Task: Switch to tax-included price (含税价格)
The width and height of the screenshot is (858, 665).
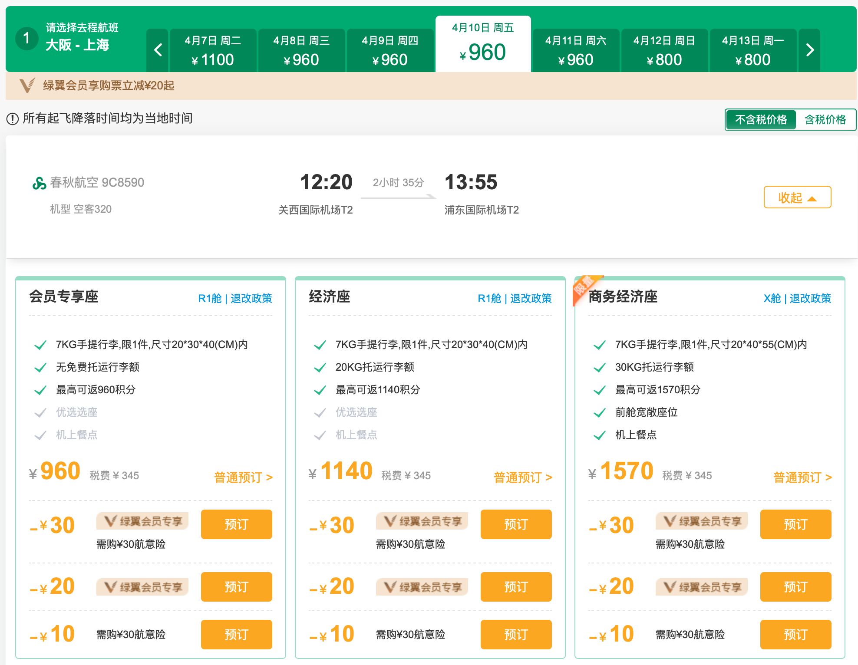Action: 825,120
